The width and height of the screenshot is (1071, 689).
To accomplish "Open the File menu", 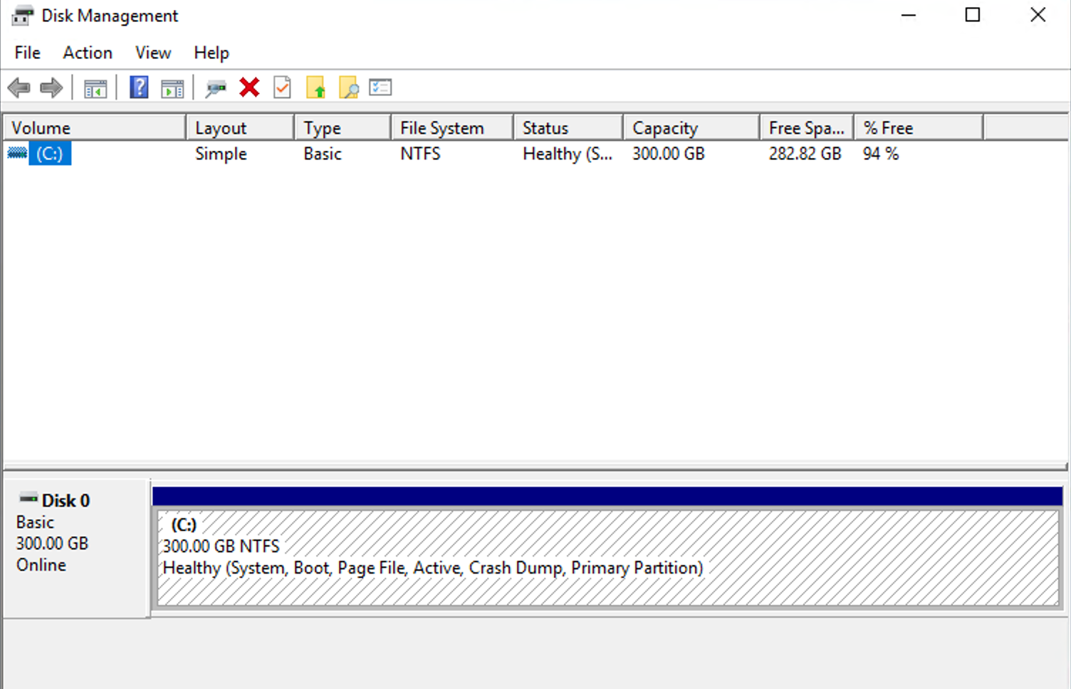I will coord(26,53).
